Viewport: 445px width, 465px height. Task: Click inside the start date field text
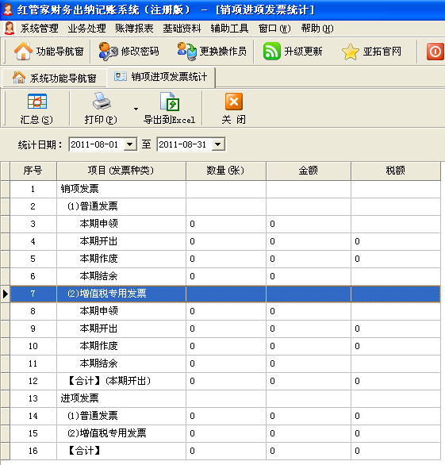(94, 144)
